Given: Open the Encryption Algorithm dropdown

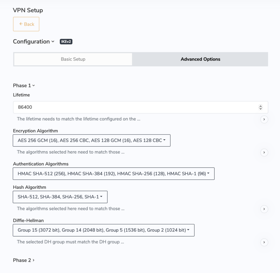Looking at the screenshot, I should point(92,140).
